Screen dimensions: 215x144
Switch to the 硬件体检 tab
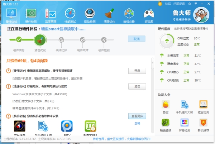11,16
